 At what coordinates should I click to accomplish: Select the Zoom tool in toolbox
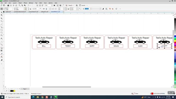click(2, 21)
